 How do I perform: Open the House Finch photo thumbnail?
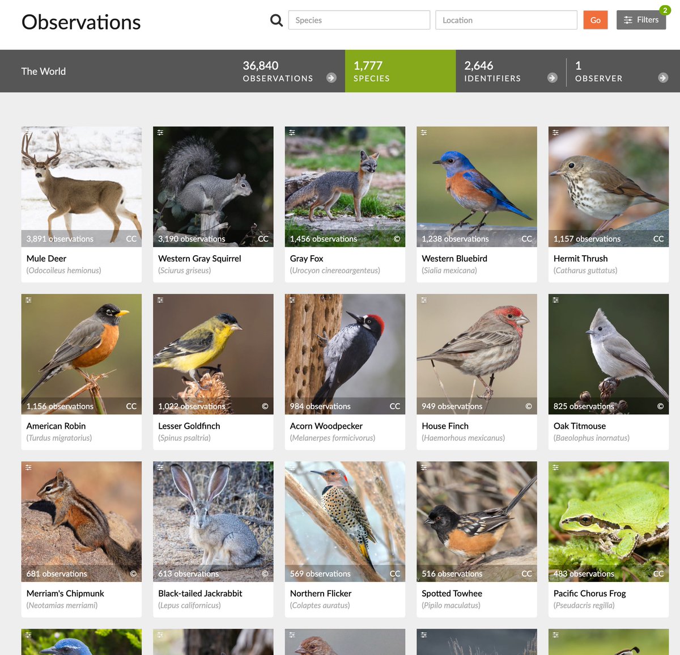[477, 354]
